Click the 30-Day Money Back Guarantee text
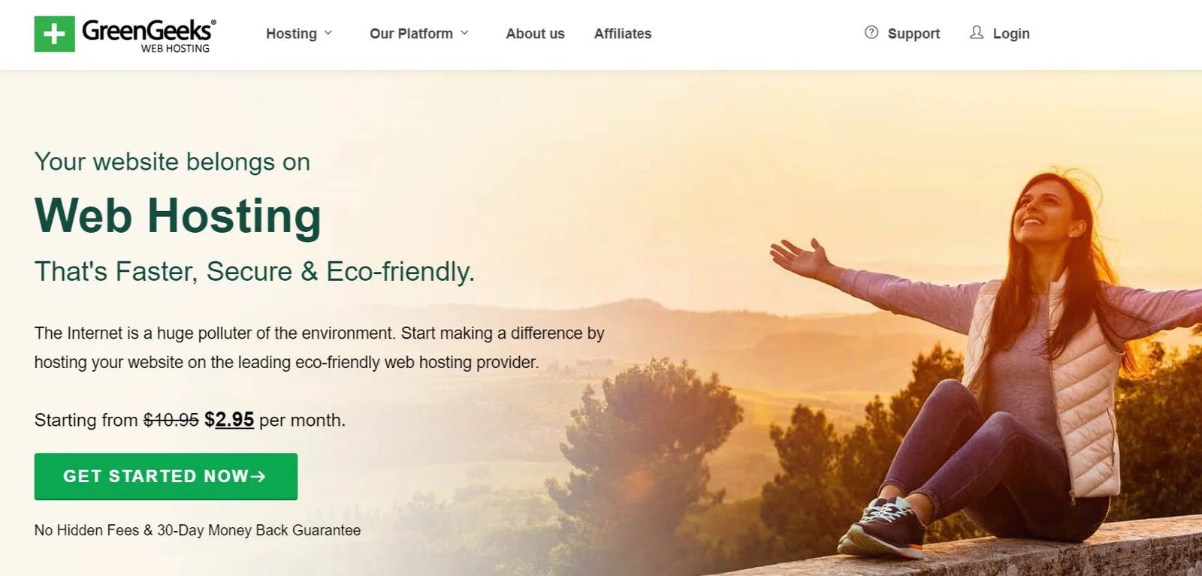 pyautogui.click(x=258, y=530)
